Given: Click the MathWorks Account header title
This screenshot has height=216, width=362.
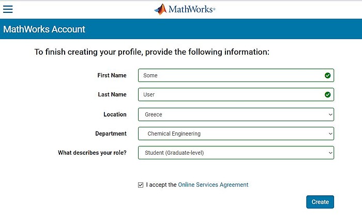Looking at the screenshot, I should (44, 29).
